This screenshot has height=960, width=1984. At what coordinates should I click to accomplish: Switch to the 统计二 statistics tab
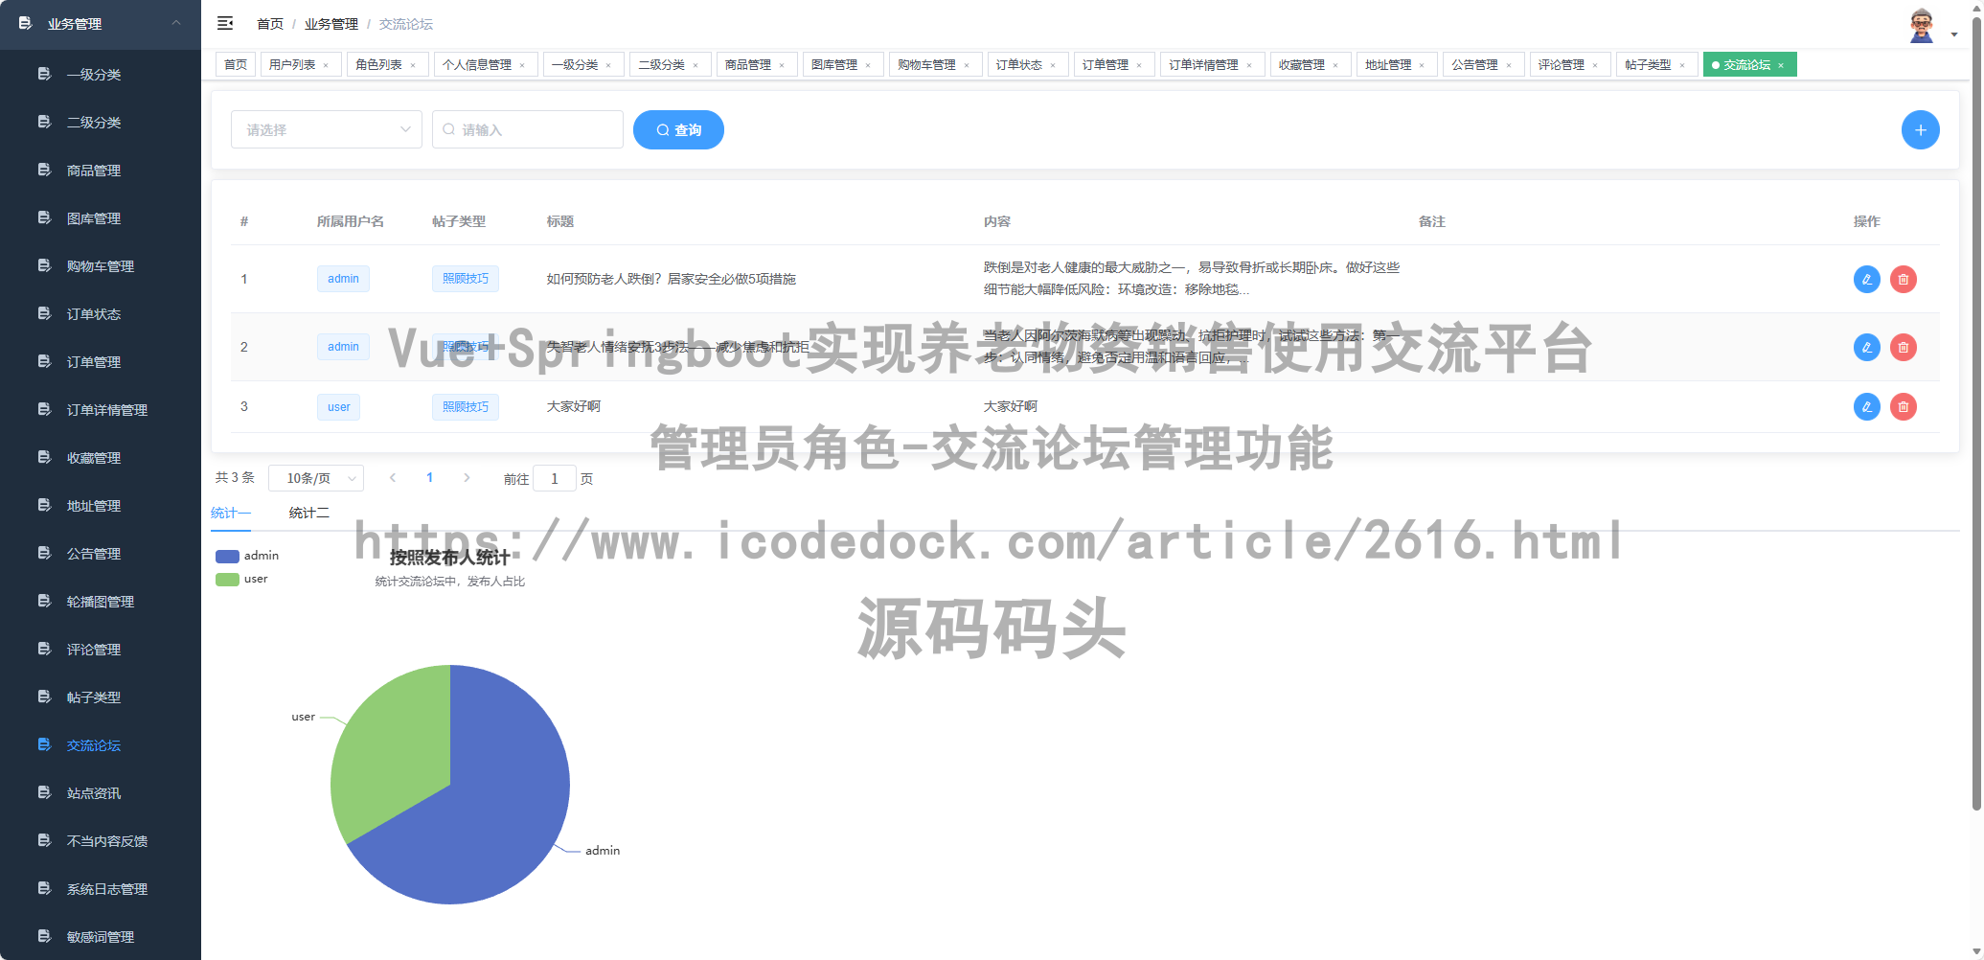point(308,513)
